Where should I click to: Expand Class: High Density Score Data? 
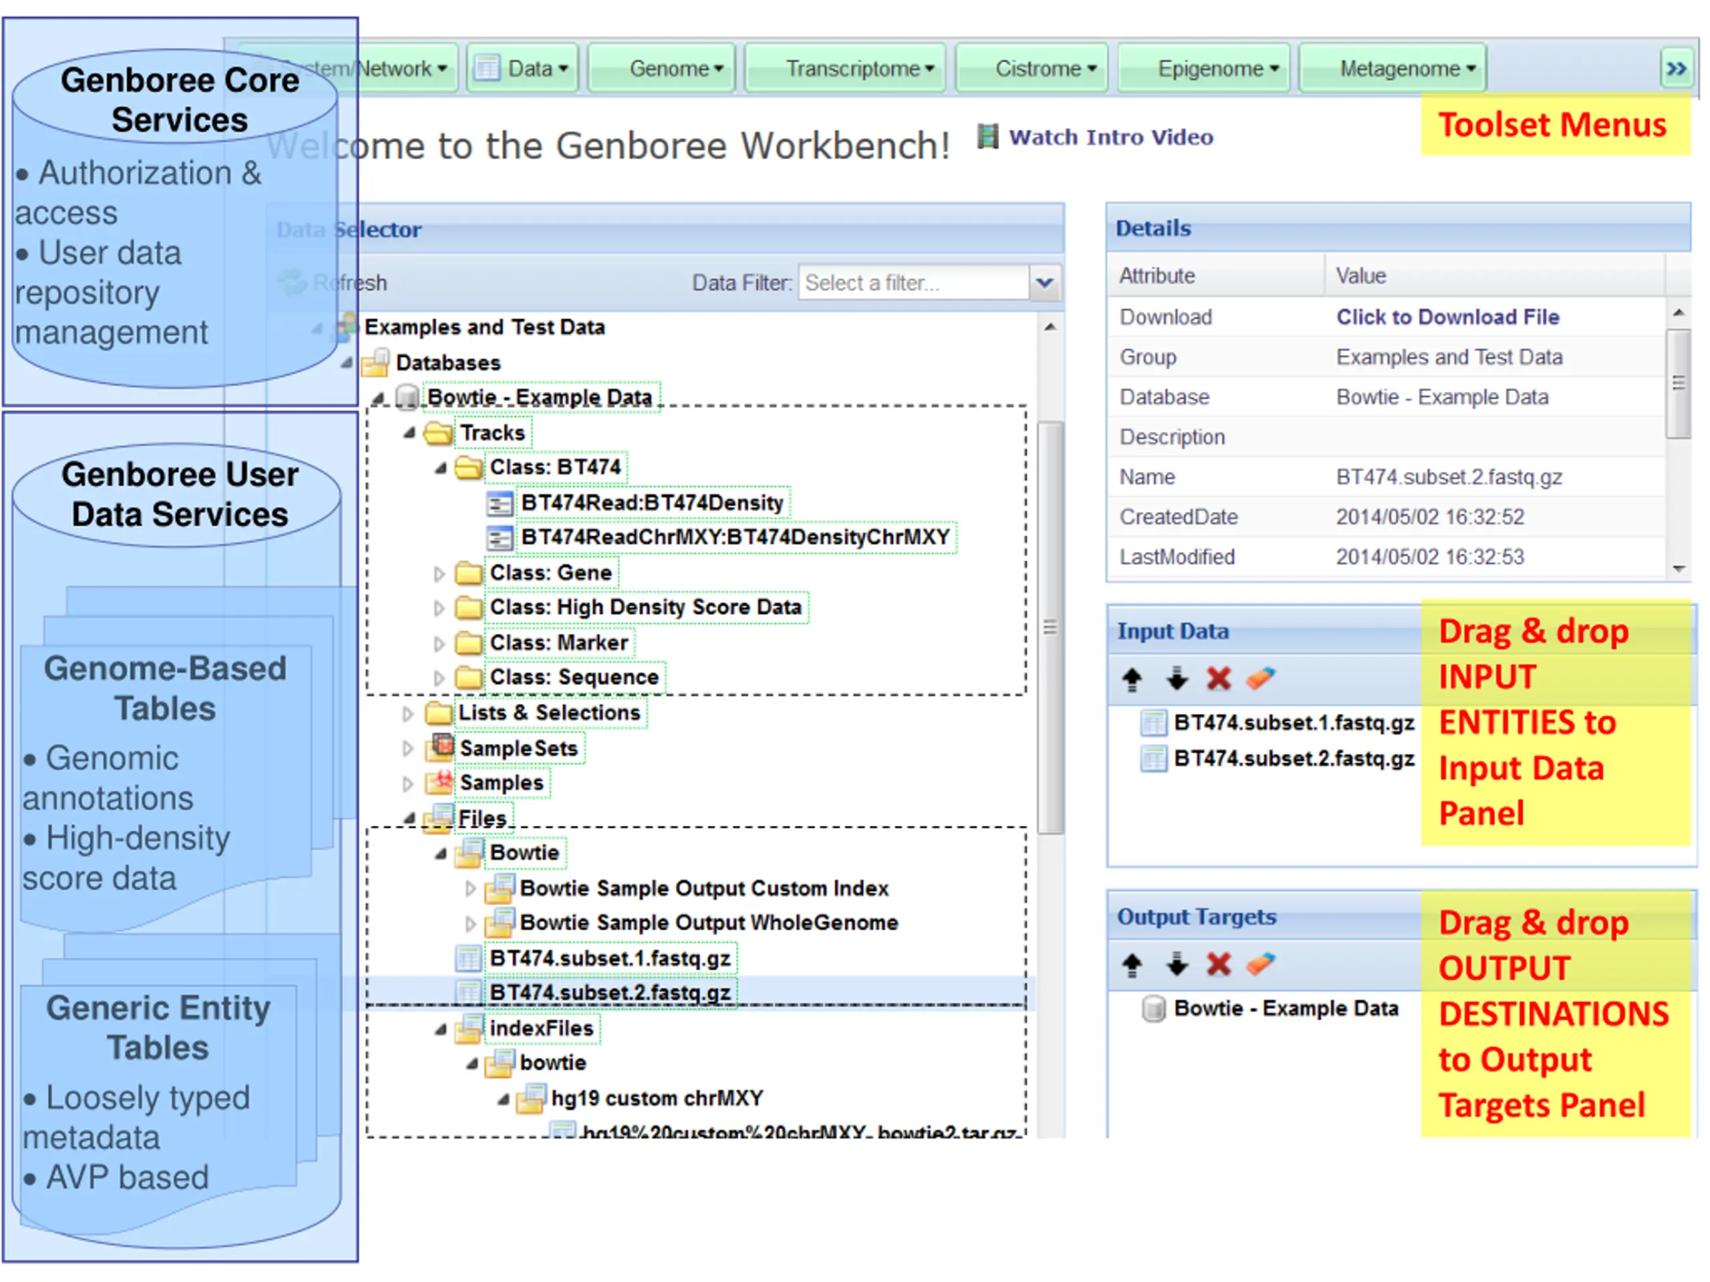click(x=439, y=608)
